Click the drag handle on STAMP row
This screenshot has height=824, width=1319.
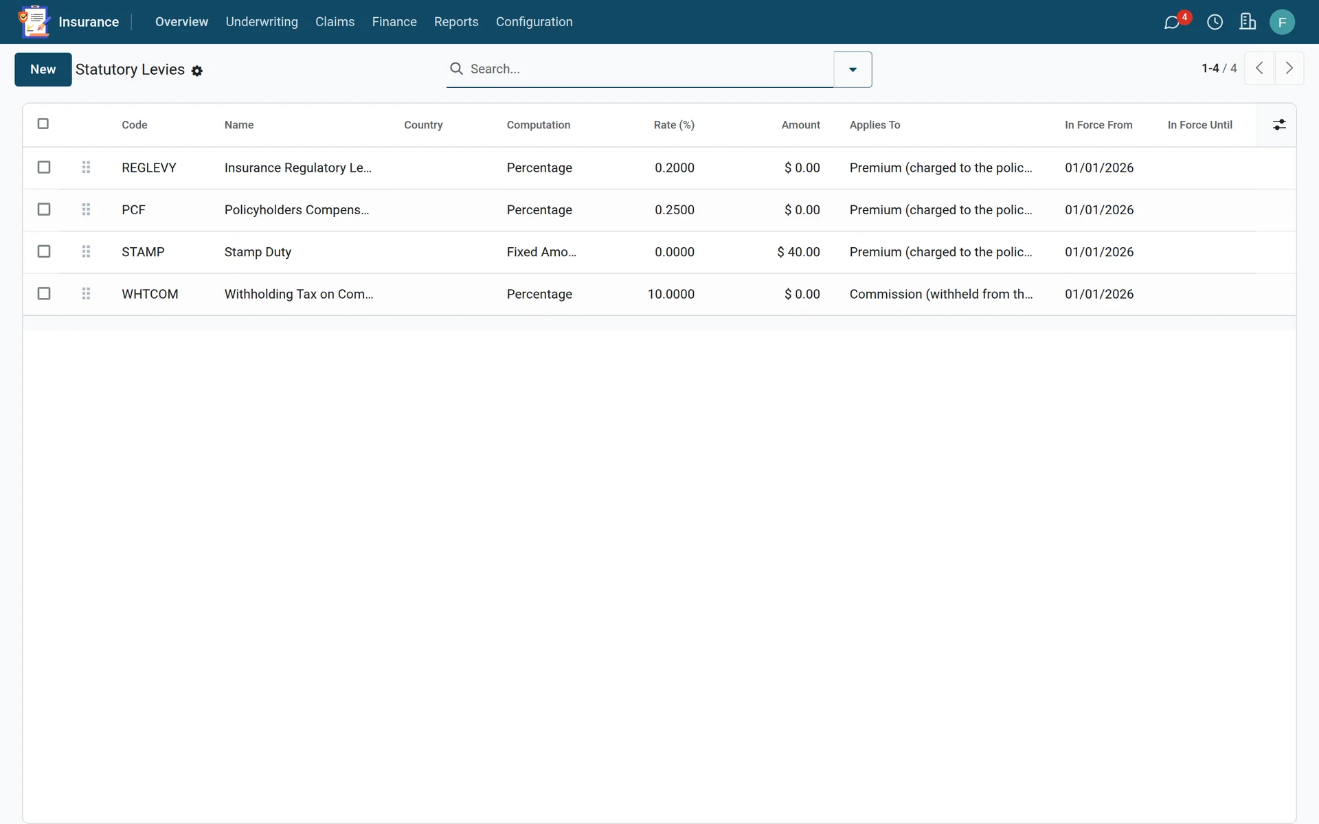86,252
